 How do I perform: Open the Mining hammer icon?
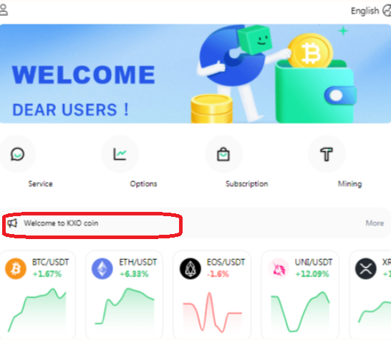pyautogui.click(x=327, y=155)
